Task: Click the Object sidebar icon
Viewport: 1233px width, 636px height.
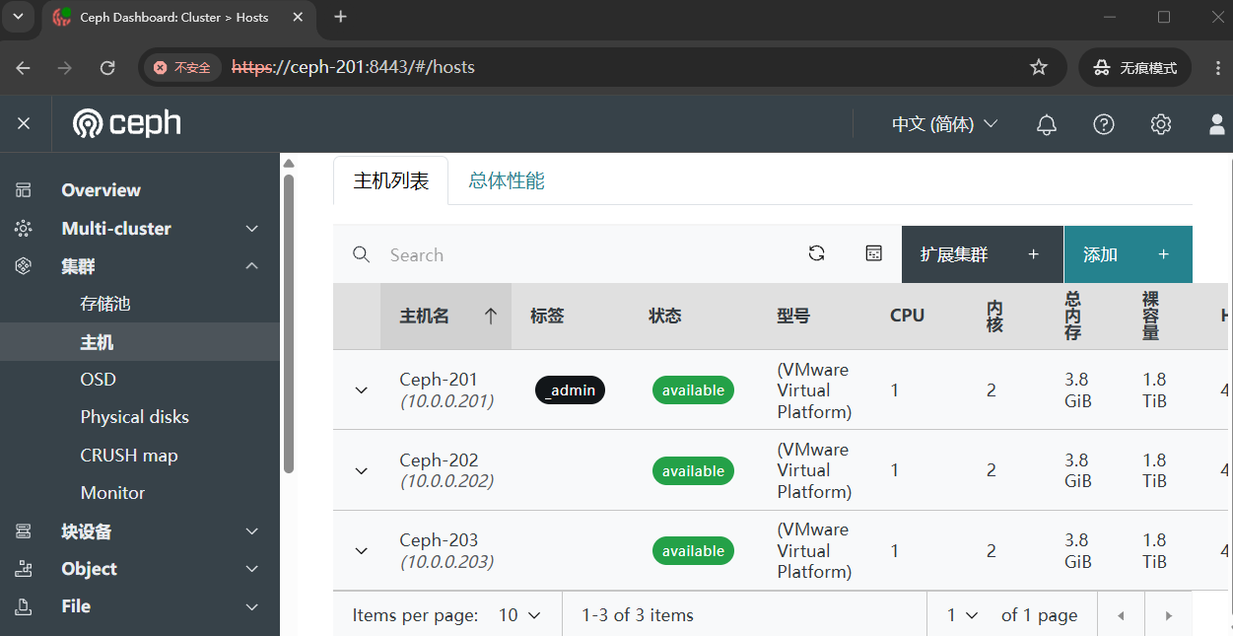Action: click(24, 569)
